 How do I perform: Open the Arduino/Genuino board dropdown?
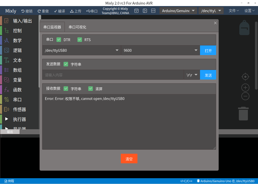click(178, 11)
